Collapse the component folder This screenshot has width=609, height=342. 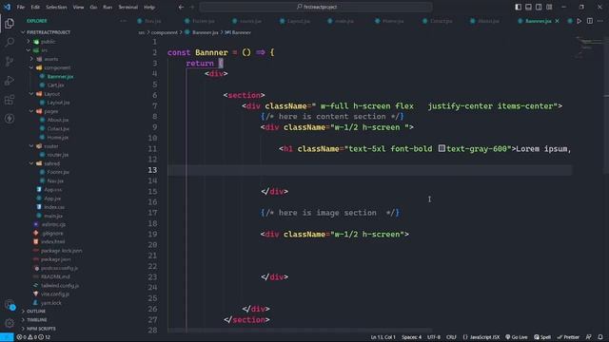coord(31,67)
